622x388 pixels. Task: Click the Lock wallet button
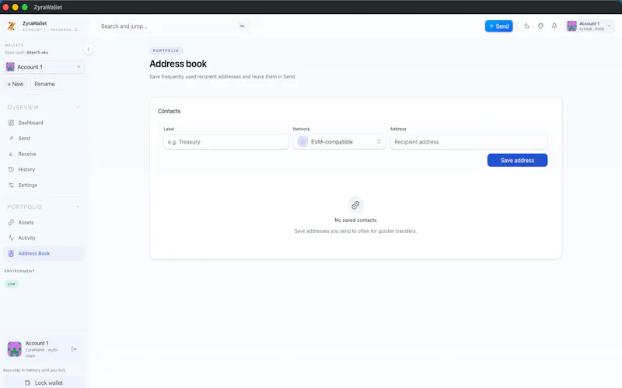click(44, 383)
